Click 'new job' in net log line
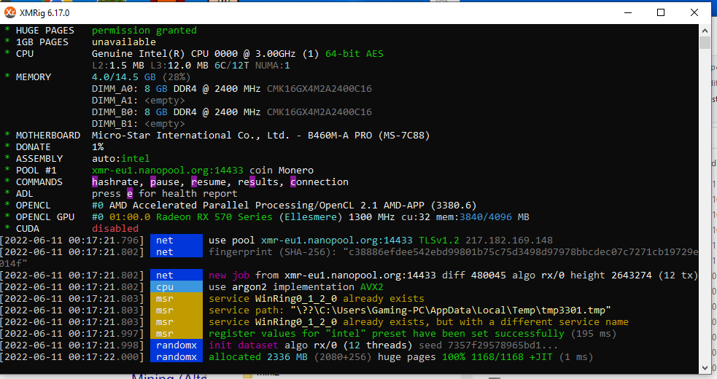Viewport: 717px width, 379px height. pos(229,276)
